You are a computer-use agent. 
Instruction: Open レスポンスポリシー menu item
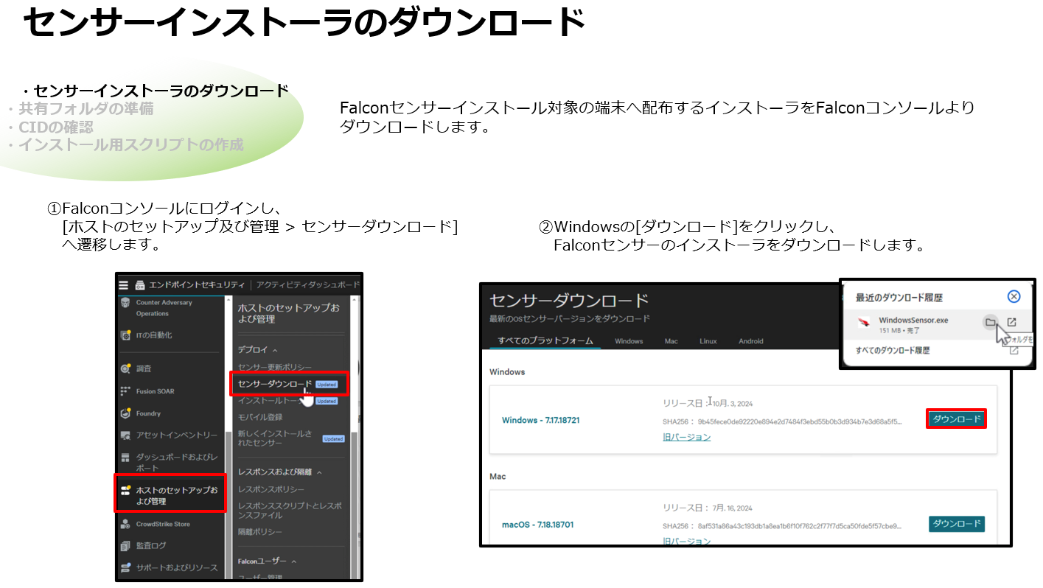click(271, 489)
